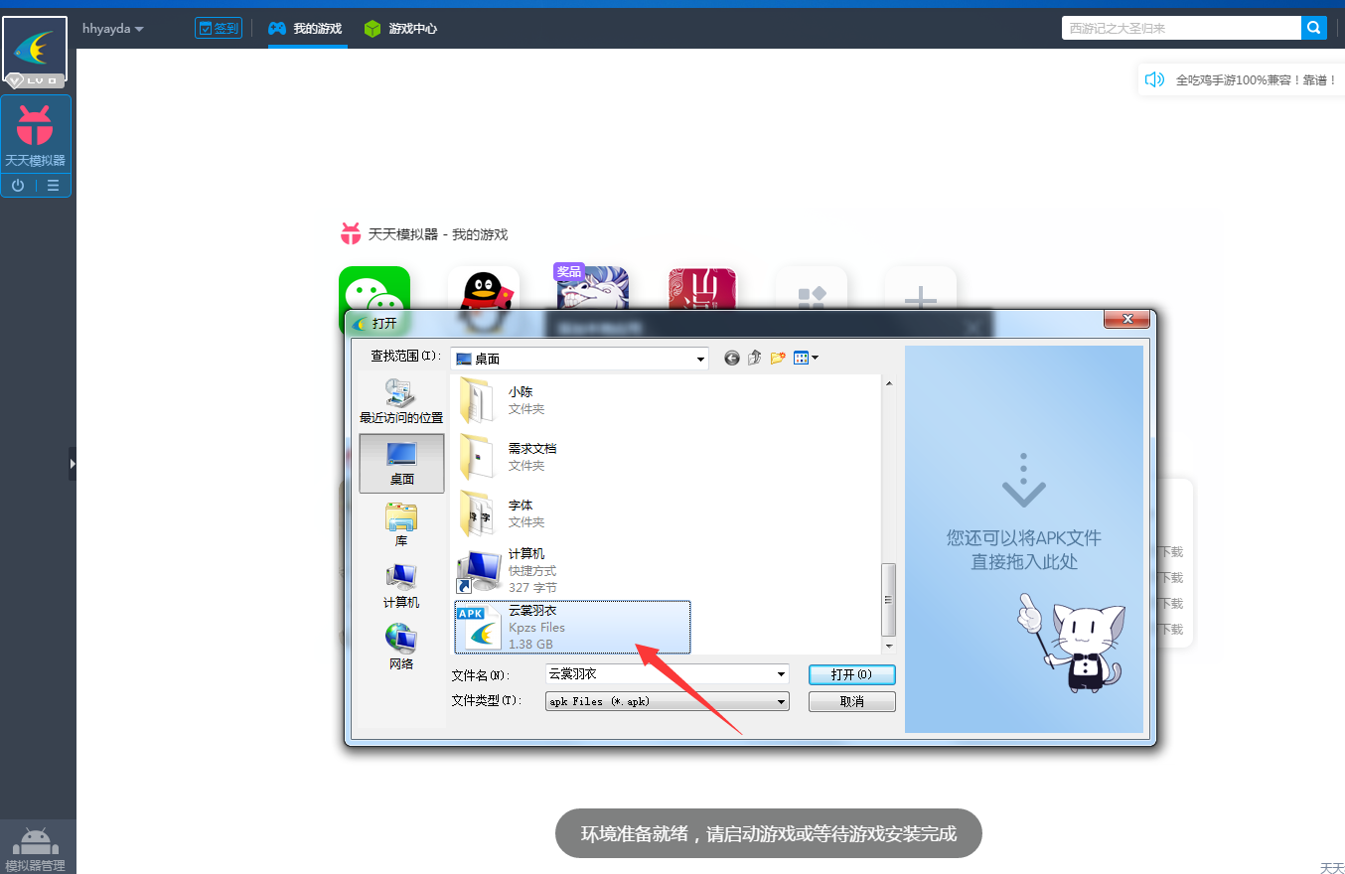Open the widgets grid tile

tap(812, 288)
